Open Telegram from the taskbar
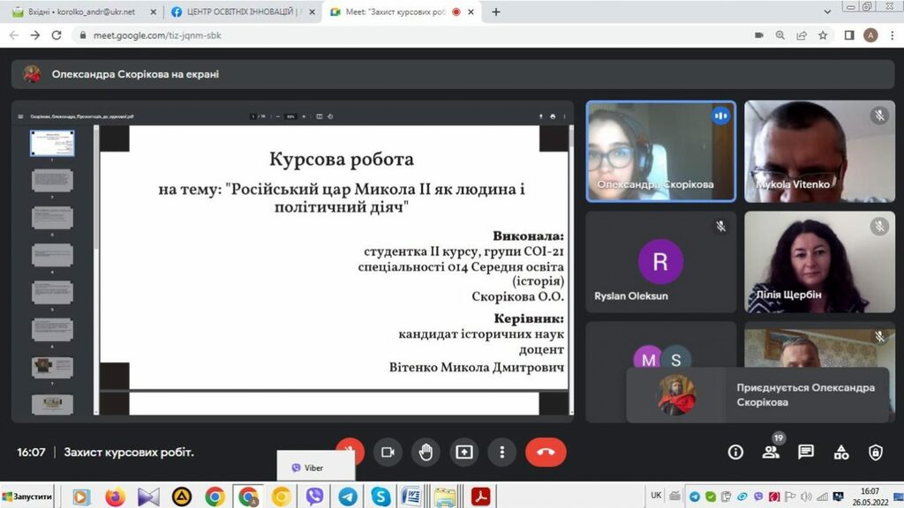This screenshot has height=508, width=904. click(348, 497)
